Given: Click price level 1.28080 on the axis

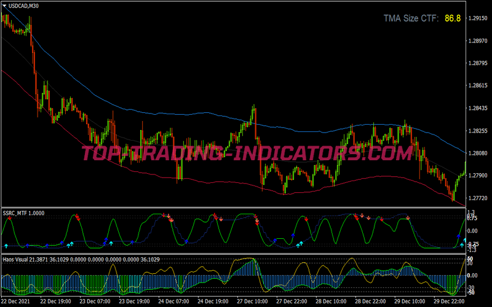Looking at the screenshot, I should (478, 153).
